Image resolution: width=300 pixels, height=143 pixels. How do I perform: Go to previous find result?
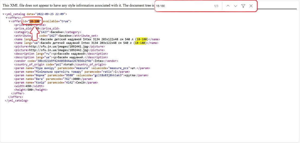pyautogui.click(x=228, y=6)
